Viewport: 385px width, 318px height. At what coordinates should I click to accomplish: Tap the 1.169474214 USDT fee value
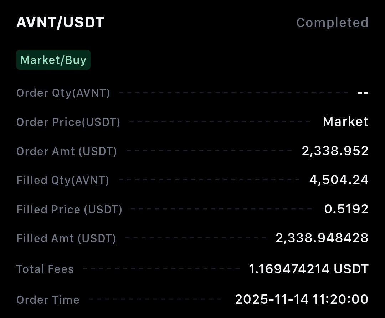[308, 269]
